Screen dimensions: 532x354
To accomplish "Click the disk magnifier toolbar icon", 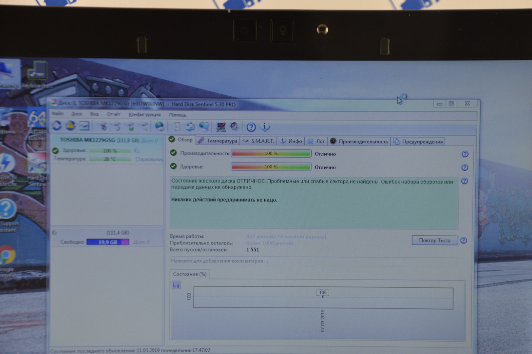I will (143, 126).
